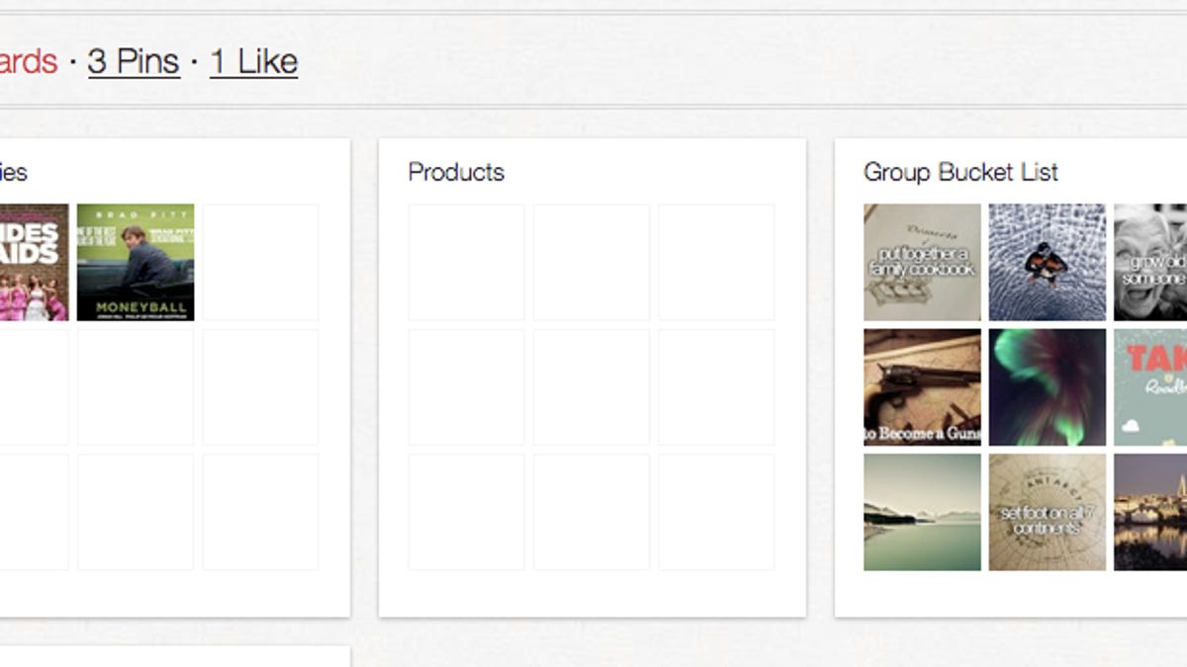Select the family cookbook pin thumbnail

tap(922, 263)
